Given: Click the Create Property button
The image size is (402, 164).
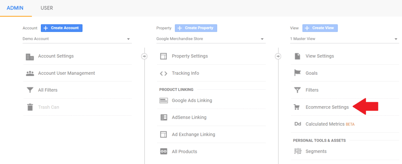Looking at the screenshot, I should pos(196,28).
